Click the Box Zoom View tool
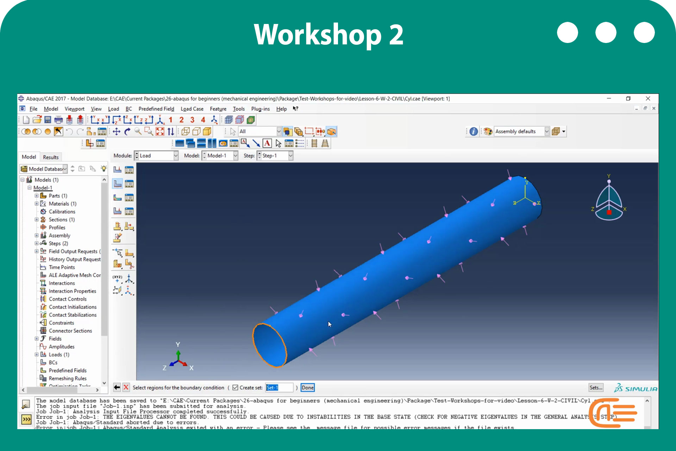The width and height of the screenshot is (676, 451). (x=149, y=131)
